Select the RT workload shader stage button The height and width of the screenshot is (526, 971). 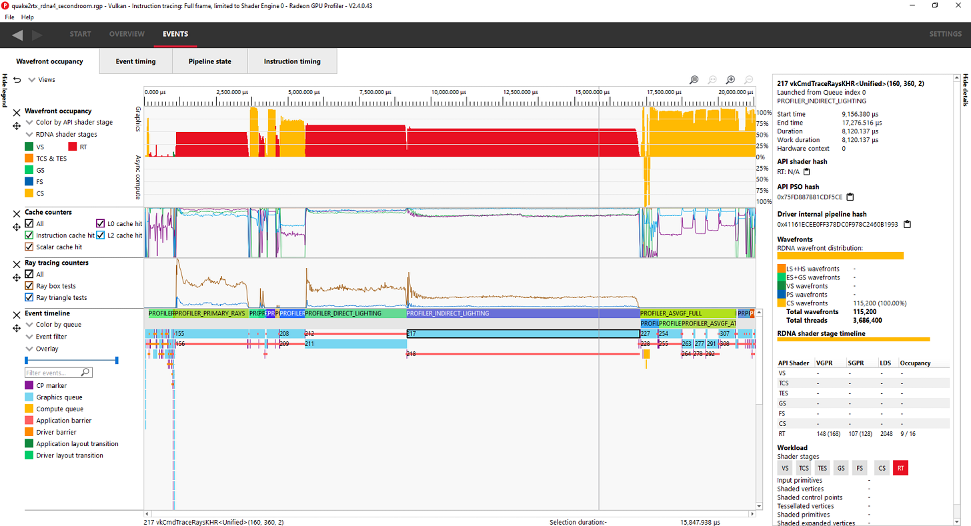[900, 467]
